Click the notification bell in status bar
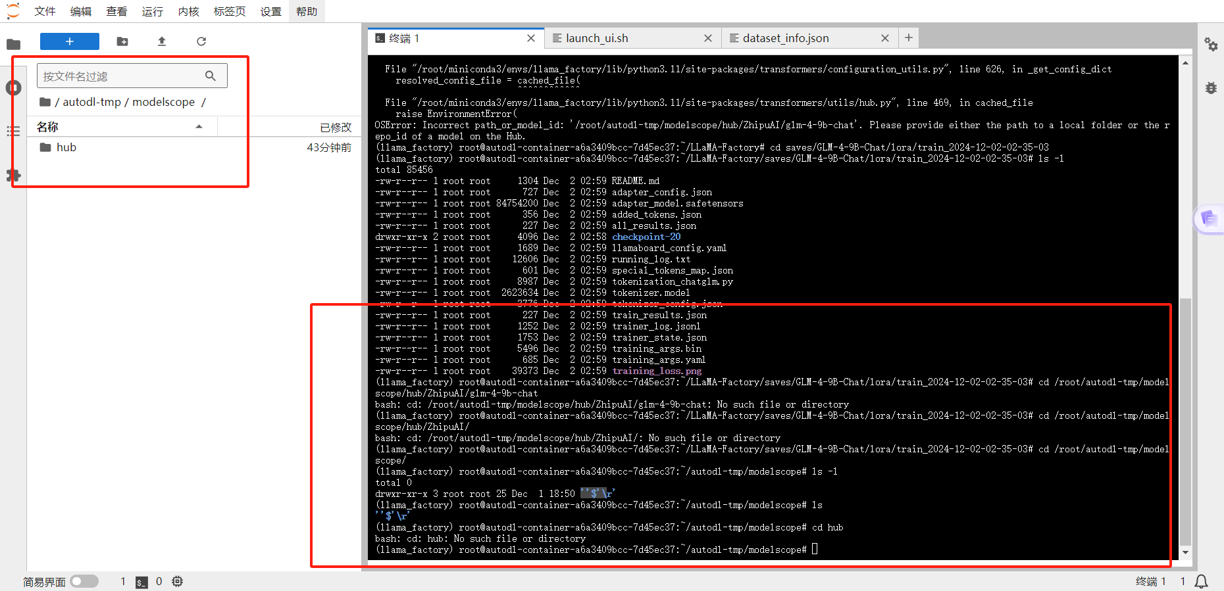 [1201, 581]
